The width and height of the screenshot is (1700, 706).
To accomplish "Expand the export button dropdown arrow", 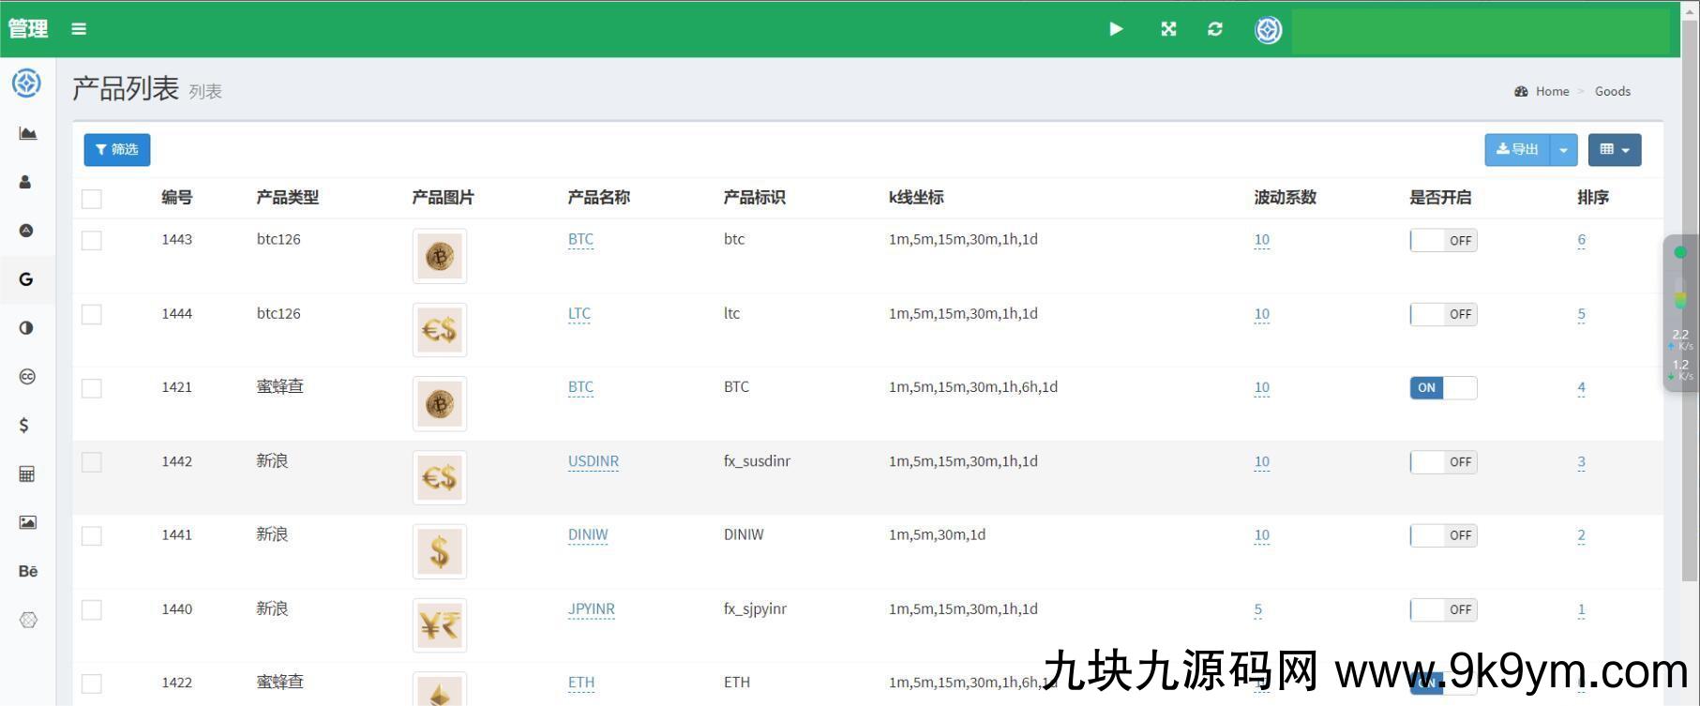I will [x=1563, y=150].
